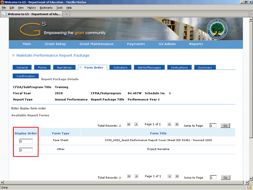Click 'Project Narrative' form title text
The height and width of the screenshot is (190, 253).
point(158,149)
